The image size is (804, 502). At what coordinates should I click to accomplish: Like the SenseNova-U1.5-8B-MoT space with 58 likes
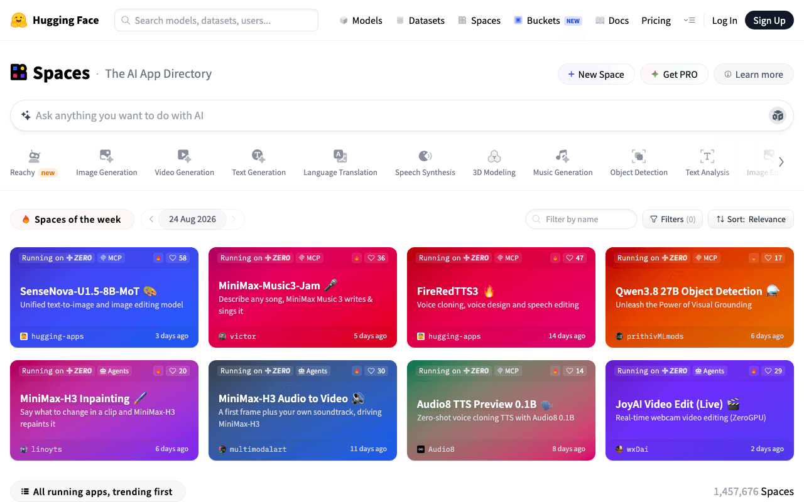point(178,258)
